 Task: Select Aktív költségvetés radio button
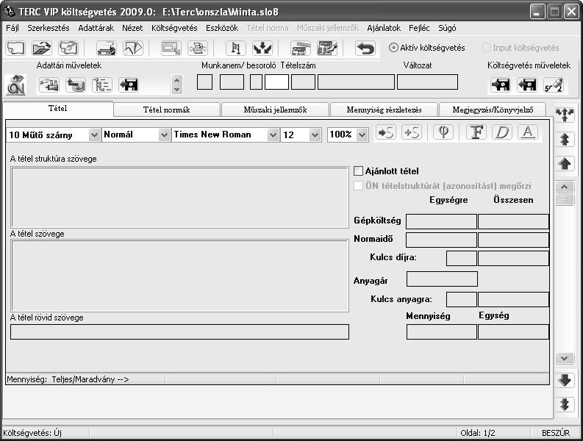tap(393, 48)
